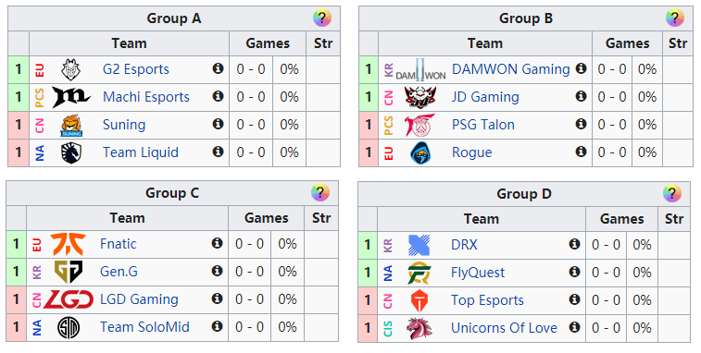Show info popup for Top Esports
Viewport: 701px width, 353px height.
point(574,299)
